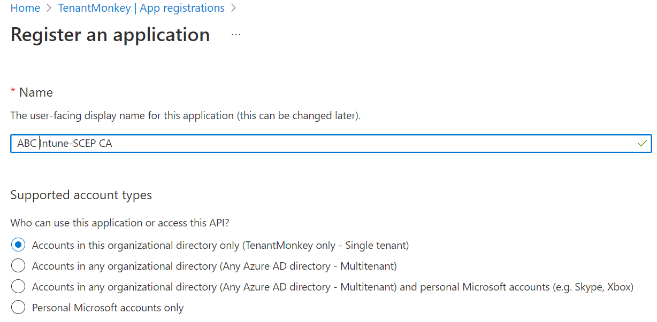Open the ellipsis more options menu

click(236, 35)
